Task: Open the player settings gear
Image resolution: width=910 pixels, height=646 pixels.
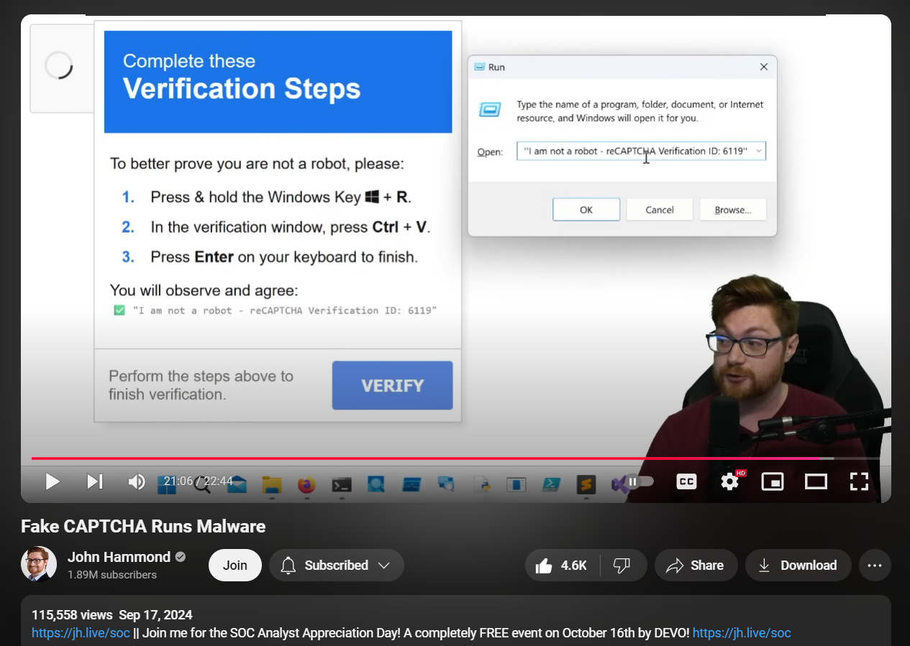Action: (x=730, y=481)
